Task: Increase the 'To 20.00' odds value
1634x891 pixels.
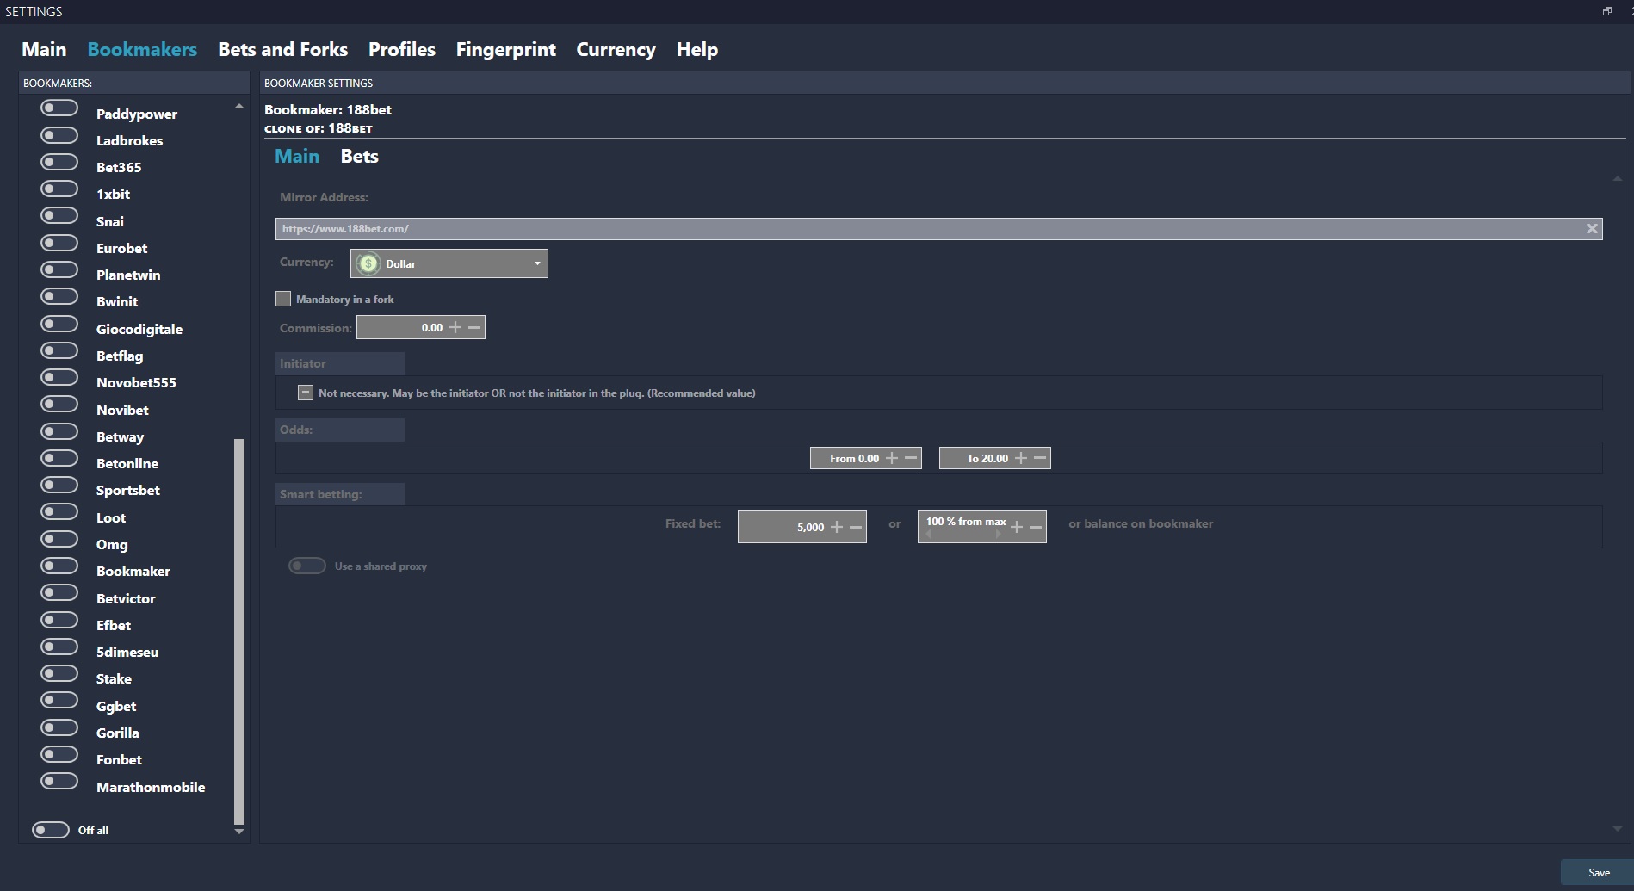Action: (1021, 458)
